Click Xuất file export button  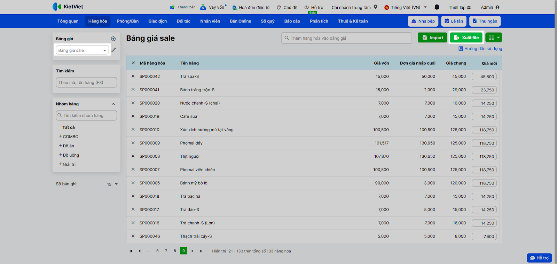point(466,38)
